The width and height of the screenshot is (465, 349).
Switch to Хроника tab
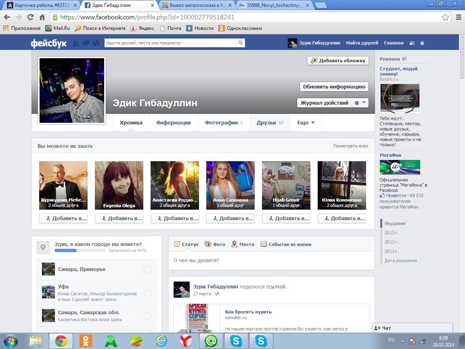131,122
